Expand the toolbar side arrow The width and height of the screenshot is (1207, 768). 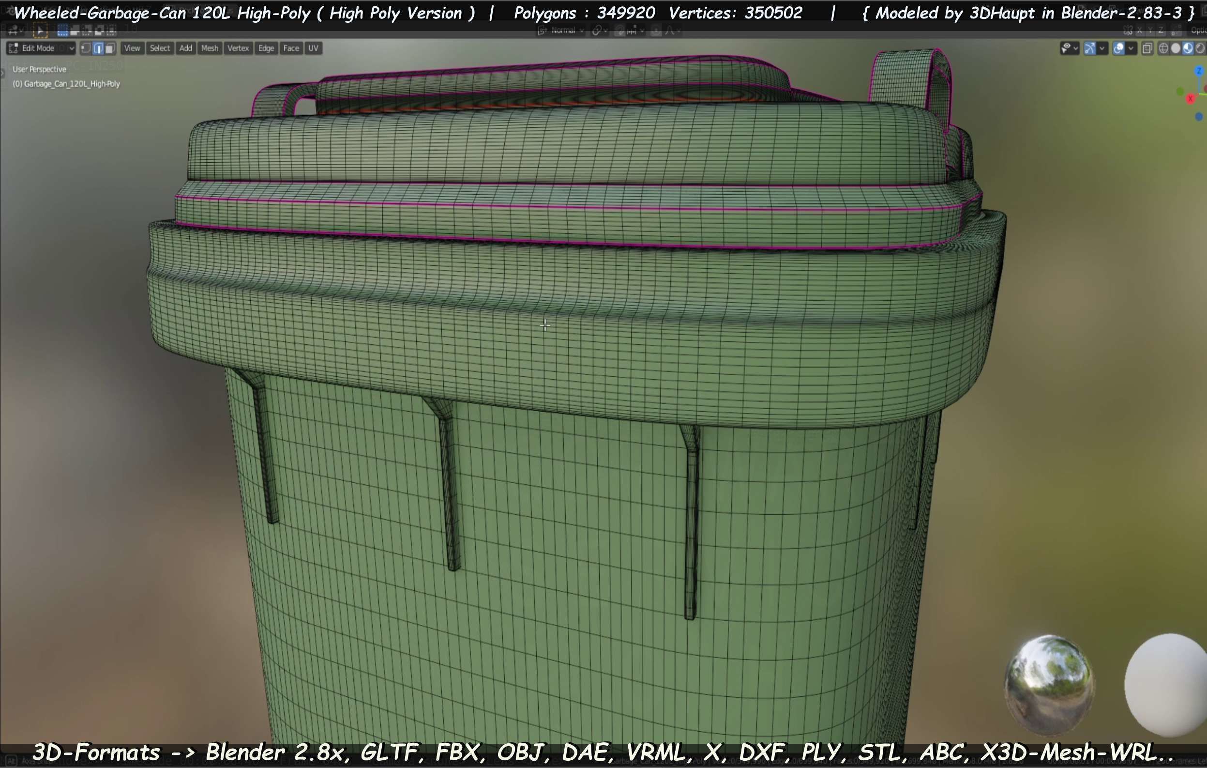pos(2,73)
